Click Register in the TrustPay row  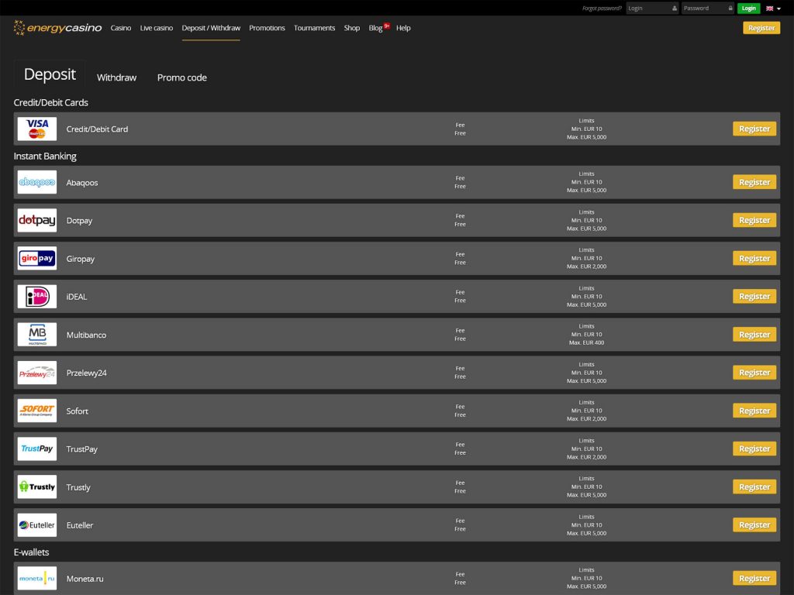point(754,449)
